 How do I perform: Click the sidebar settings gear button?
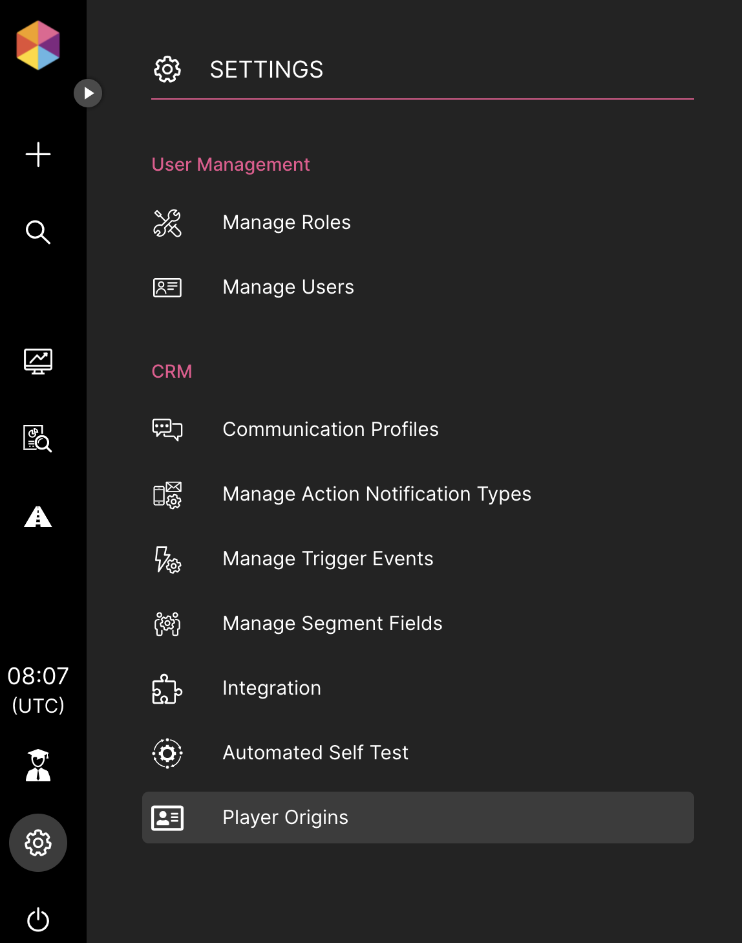tap(38, 843)
